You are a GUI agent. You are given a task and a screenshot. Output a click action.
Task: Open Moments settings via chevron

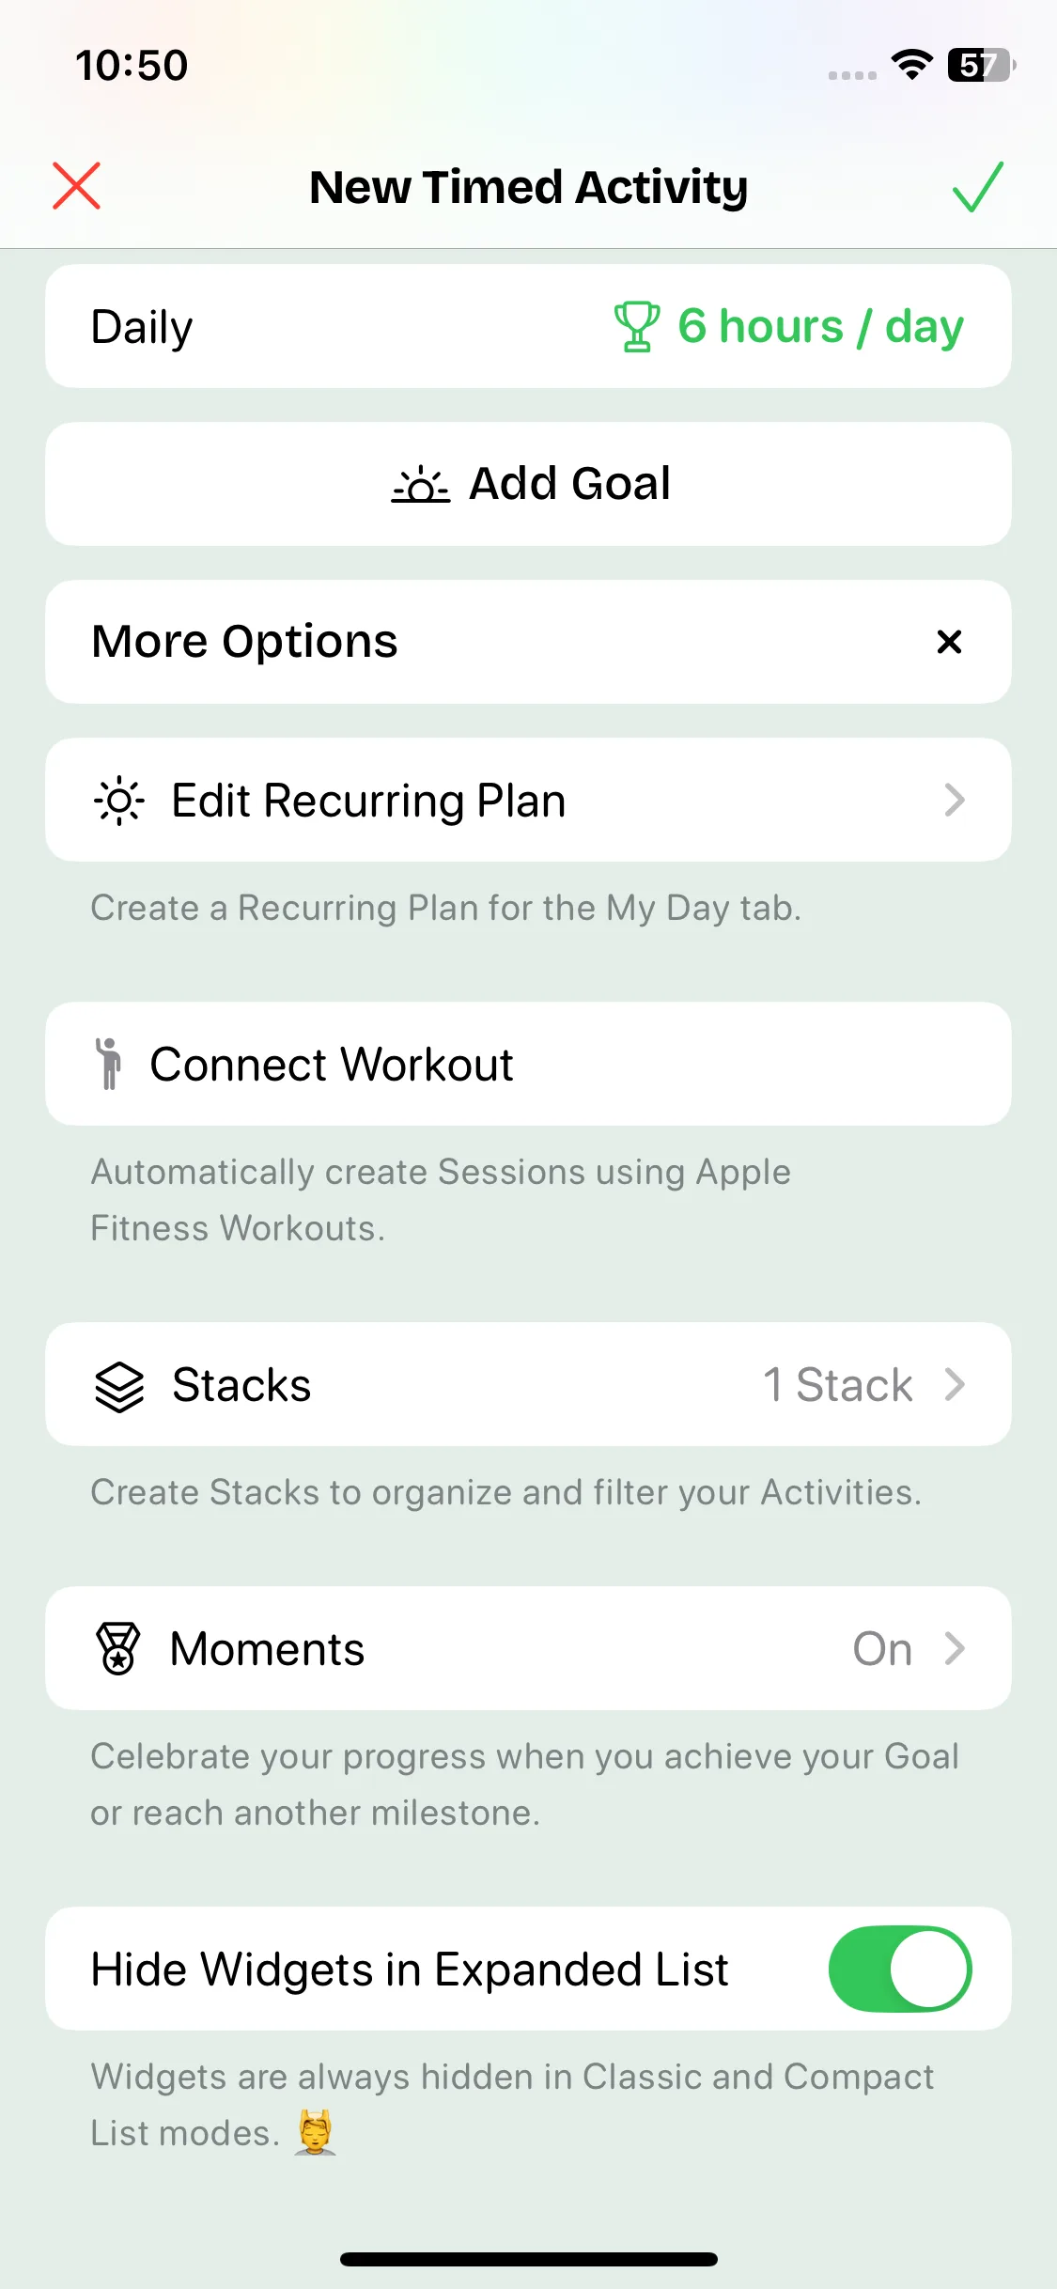(x=955, y=1648)
